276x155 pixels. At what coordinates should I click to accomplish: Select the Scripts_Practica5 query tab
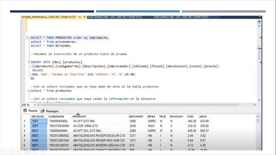pos(49,17)
